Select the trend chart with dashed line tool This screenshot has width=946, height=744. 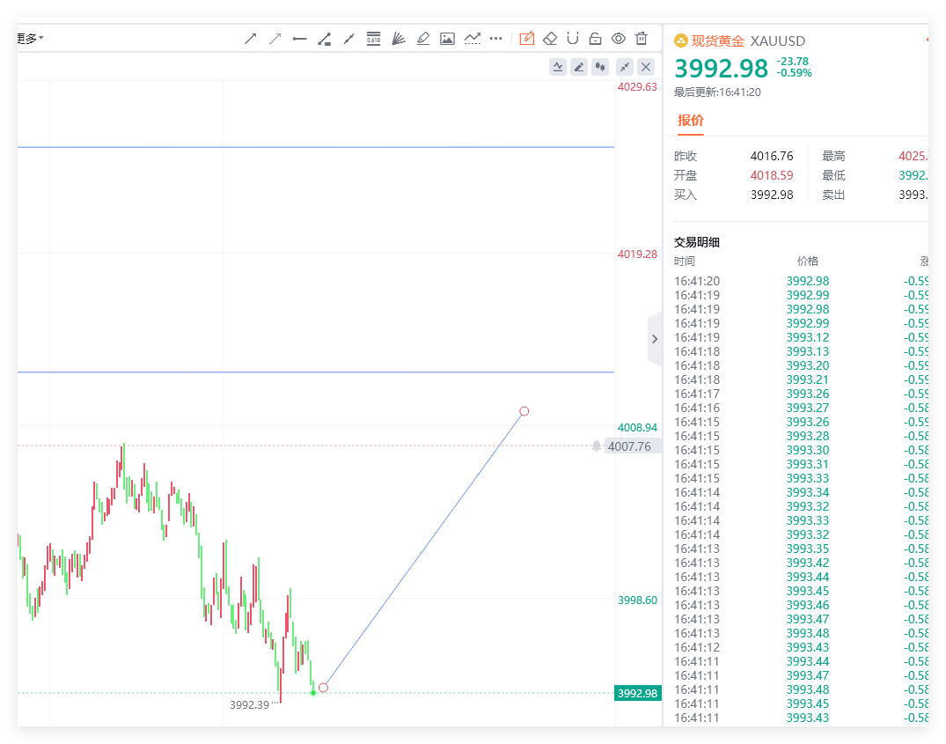coord(473,40)
